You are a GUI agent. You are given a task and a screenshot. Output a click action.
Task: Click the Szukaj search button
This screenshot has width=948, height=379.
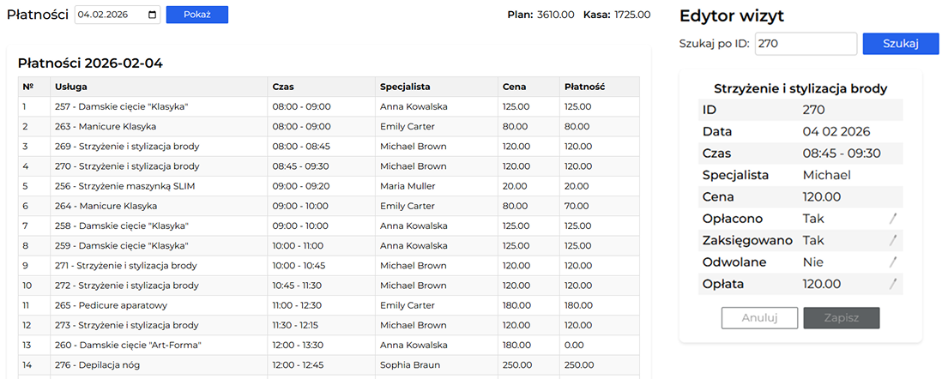pos(900,44)
